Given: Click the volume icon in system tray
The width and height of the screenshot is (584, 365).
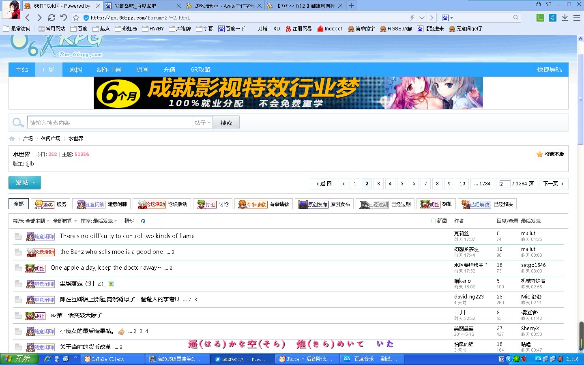Looking at the screenshot, I should 560,359.
